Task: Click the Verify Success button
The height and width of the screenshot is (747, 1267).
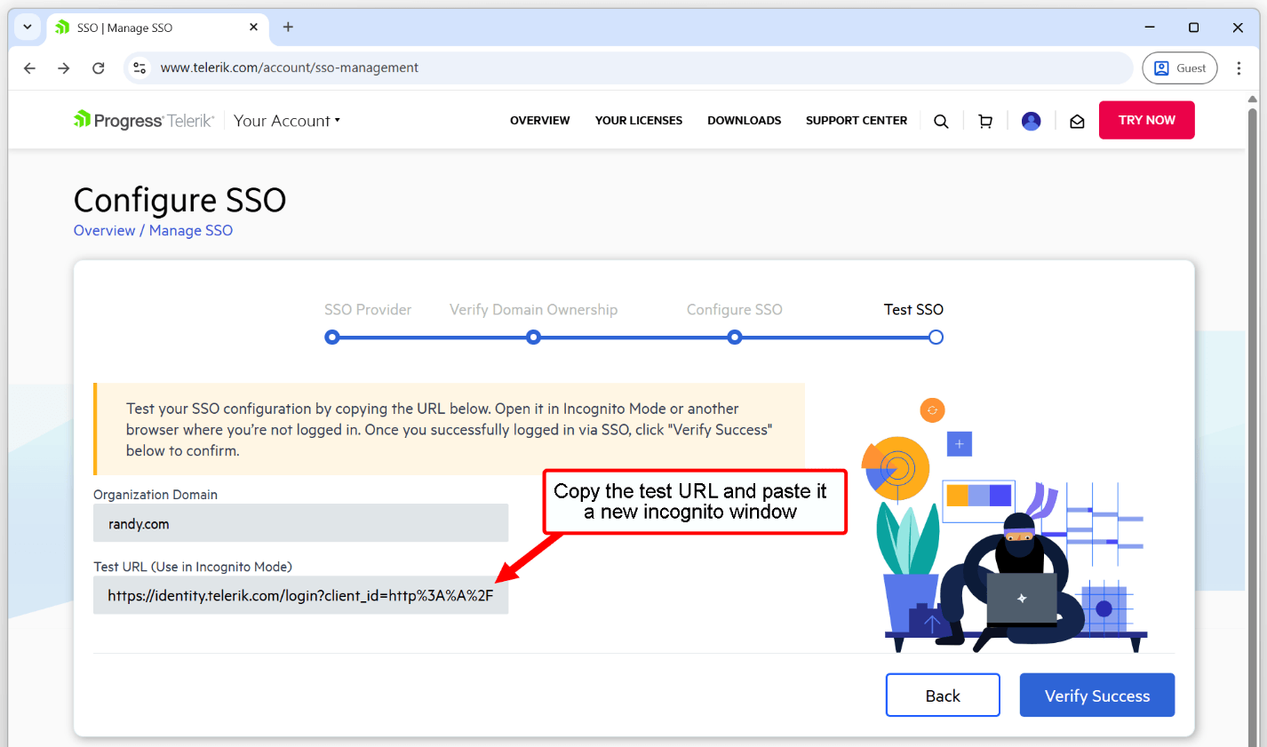Action: point(1096,695)
